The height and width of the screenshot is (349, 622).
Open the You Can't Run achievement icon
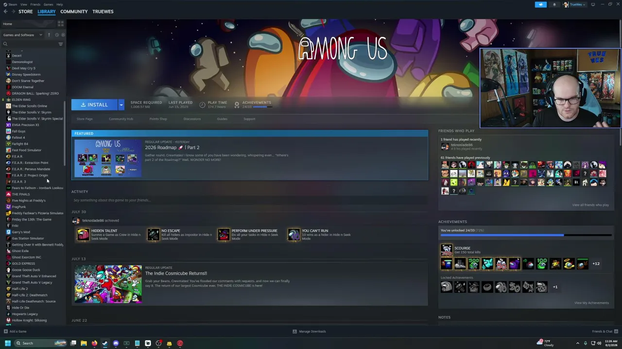294,235
